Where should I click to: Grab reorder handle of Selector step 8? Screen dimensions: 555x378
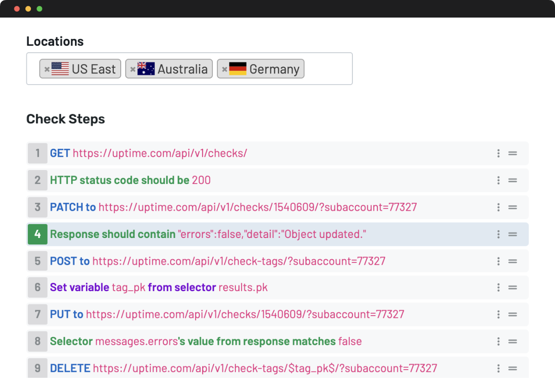click(512, 341)
